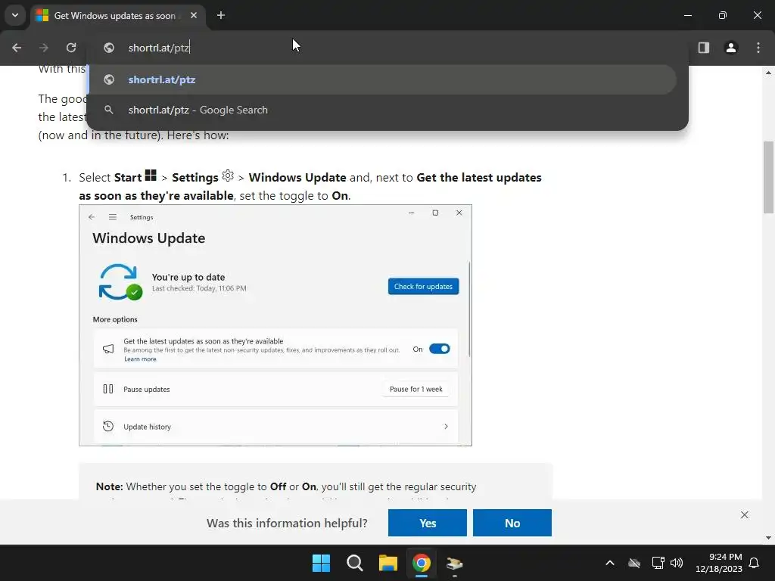Click the page vertical scrollbar thumb
Viewport: 775px width, 581px height.
[x=768, y=177]
